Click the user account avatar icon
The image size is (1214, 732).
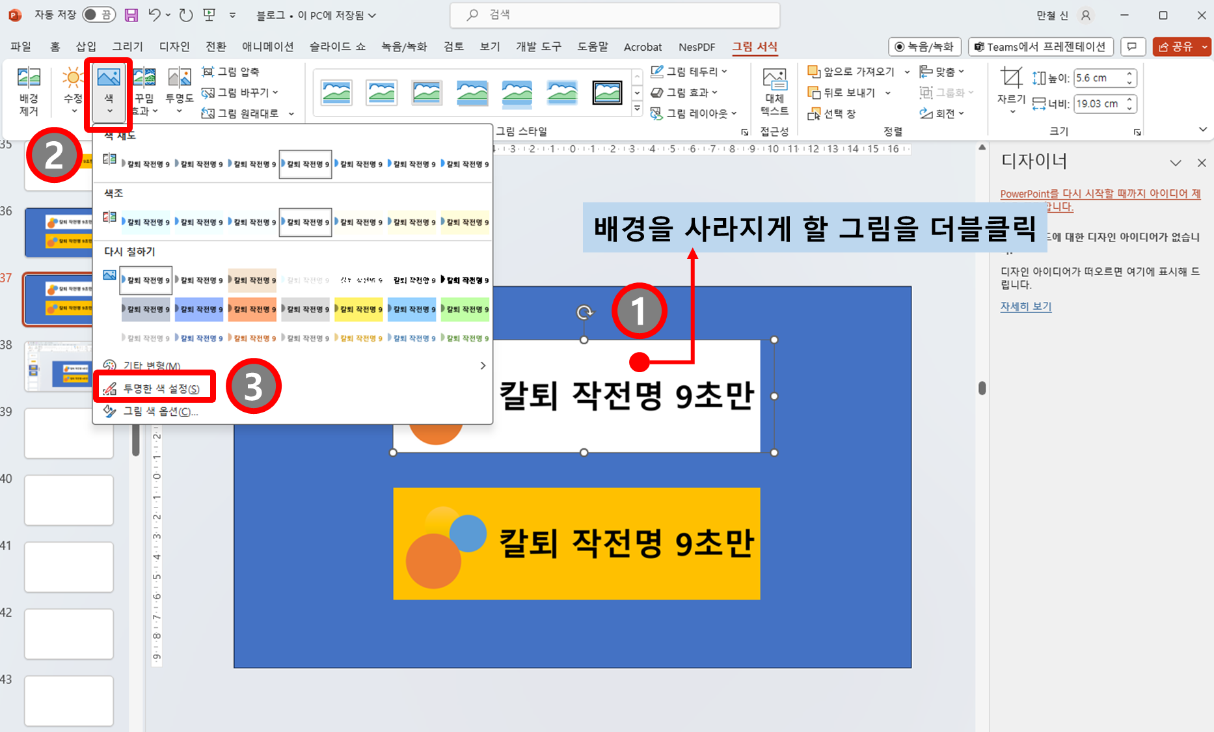coord(1086,15)
